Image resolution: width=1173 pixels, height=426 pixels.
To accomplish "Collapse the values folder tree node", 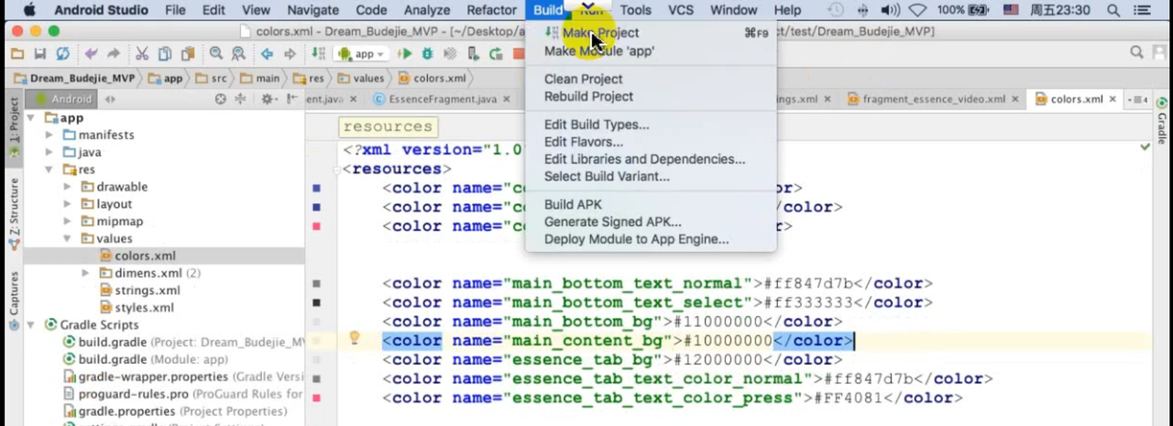I will tap(67, 238).
